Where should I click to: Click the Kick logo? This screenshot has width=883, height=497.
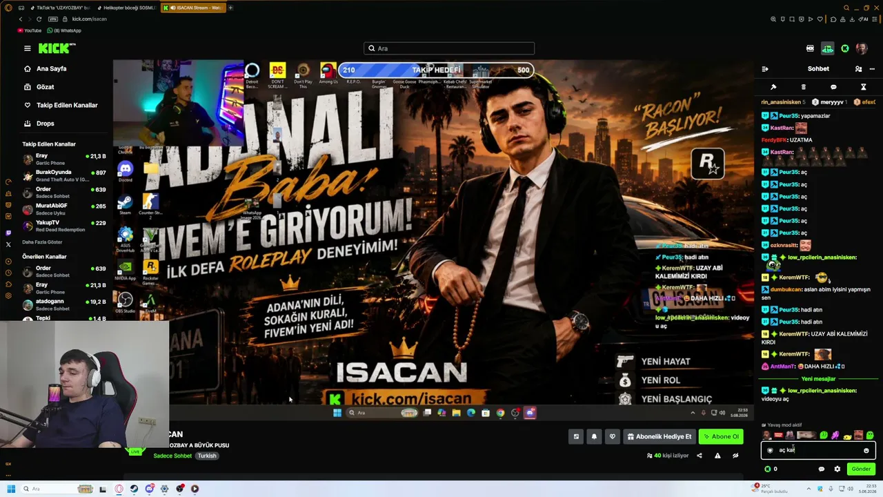pyautogui.click(x=57, y=48)
